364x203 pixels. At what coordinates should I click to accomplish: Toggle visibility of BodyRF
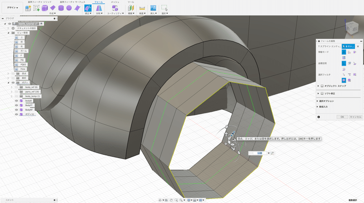pyautogui.click(x=16, y=110)
